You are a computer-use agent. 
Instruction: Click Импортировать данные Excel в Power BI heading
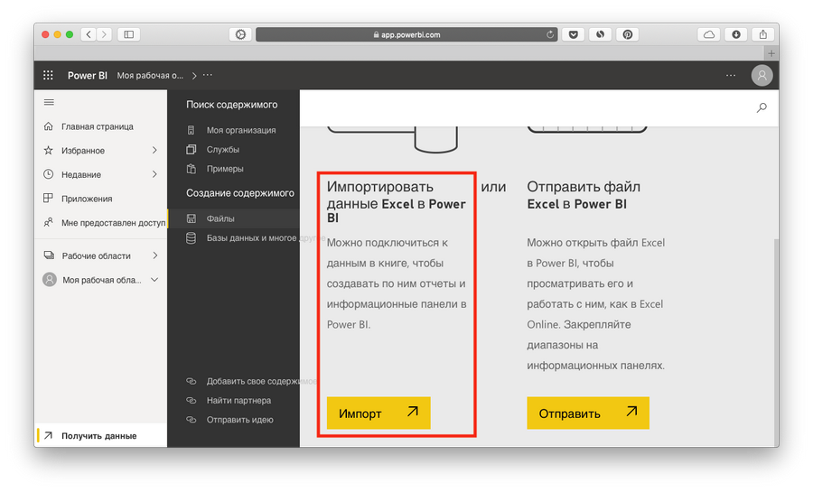(397, 202)
